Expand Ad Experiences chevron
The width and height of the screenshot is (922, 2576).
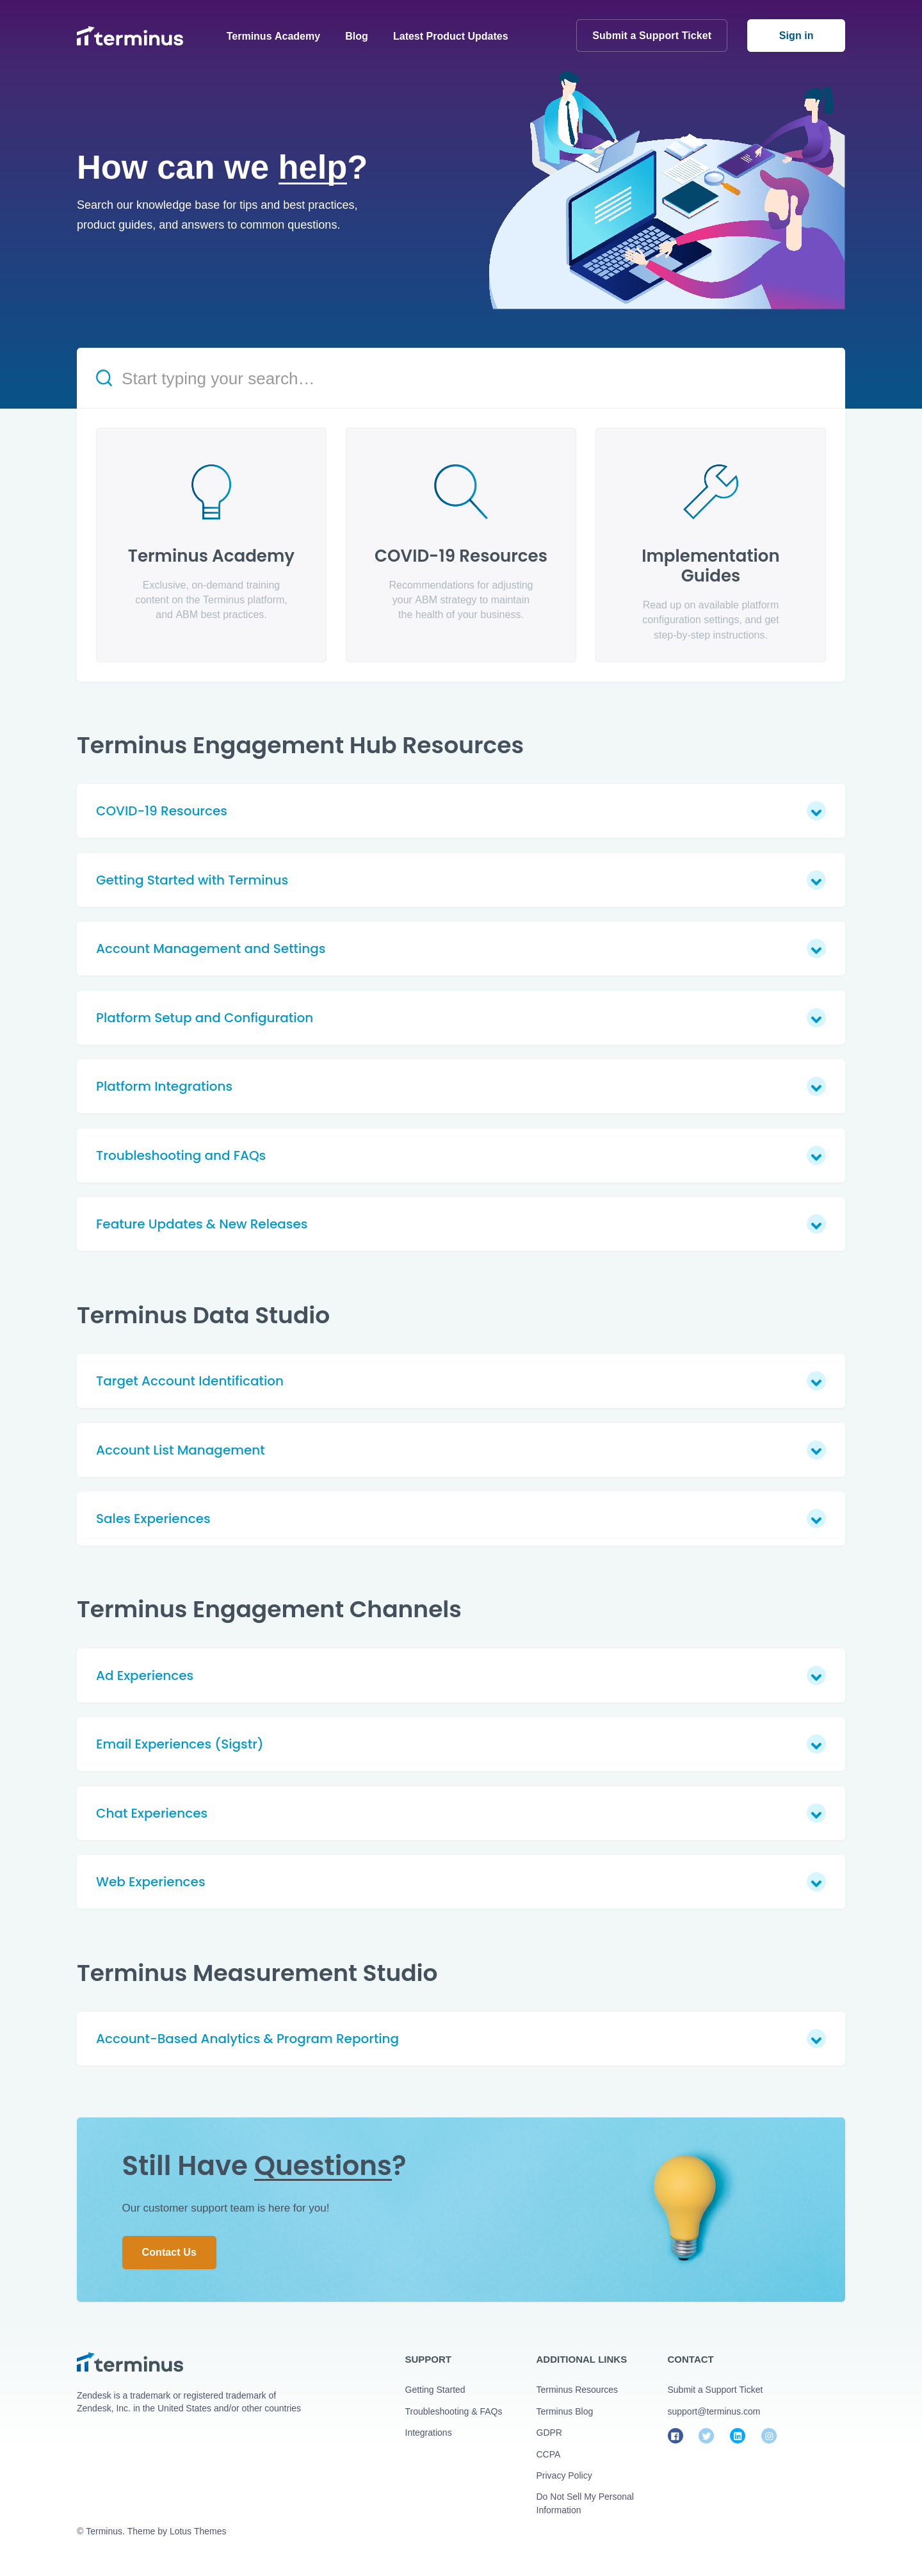816,1676
